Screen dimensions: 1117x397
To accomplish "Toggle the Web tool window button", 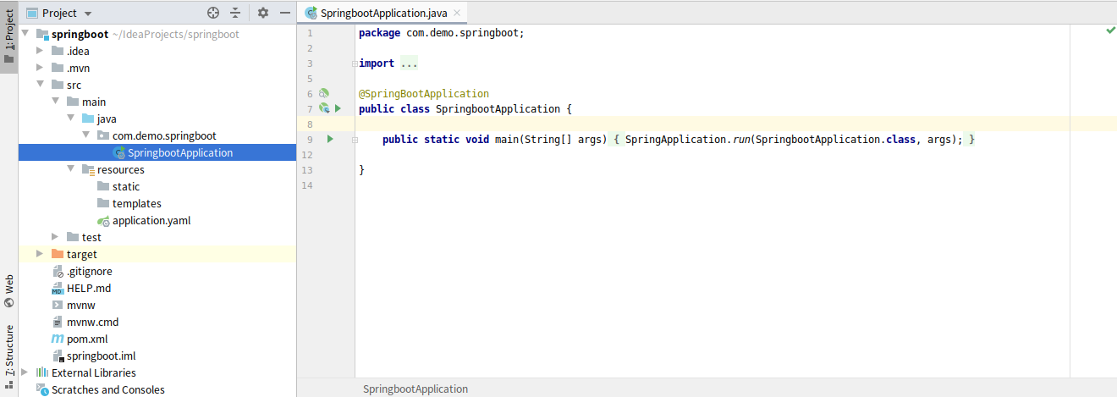I will [x=9, y=290].
